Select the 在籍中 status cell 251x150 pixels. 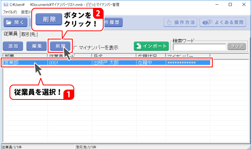coord(151,63)
